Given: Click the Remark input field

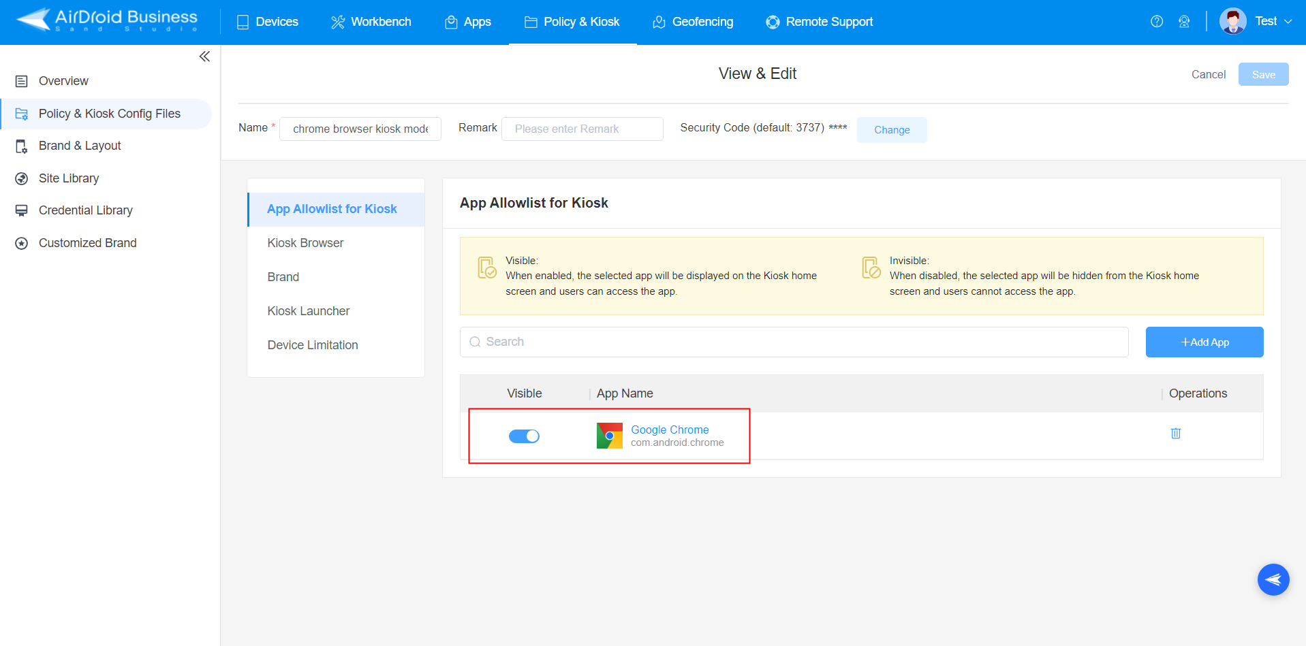Looking at the screenshot, I should 582,129.
